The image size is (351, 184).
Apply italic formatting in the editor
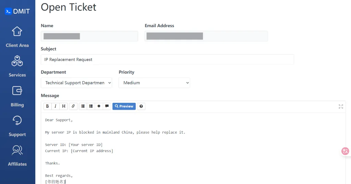[x=56, y=106]
